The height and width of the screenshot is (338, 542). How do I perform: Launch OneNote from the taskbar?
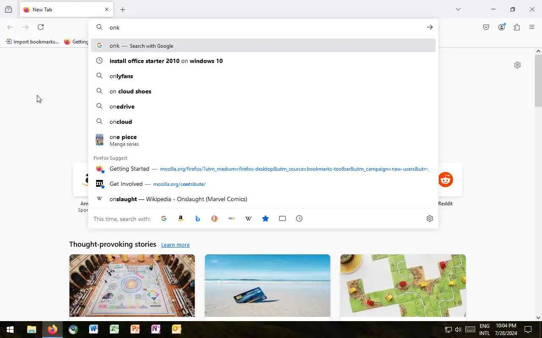pos(156,330)
